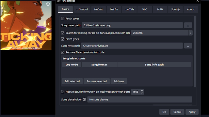Click the Tuna icon in title bar
Image resolution: width=209 pixels, height=117 pixels.
coord(59,1)
